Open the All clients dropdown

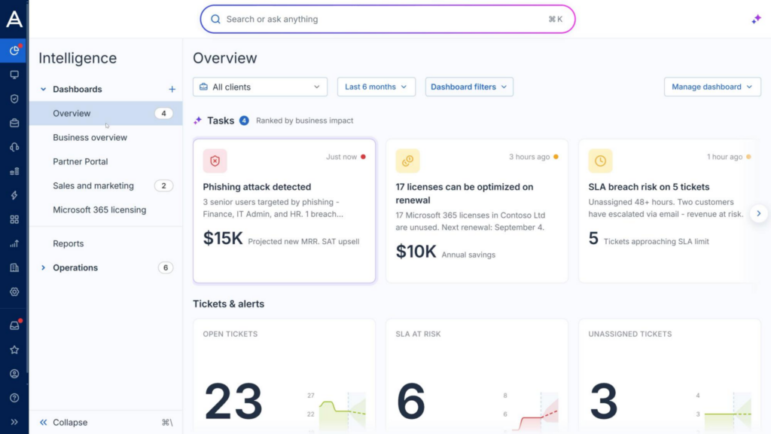click(x=260, y=87)
